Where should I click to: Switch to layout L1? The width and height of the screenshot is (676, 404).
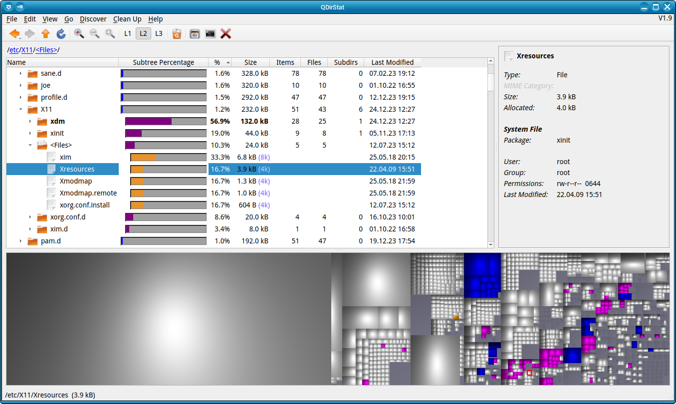click(x=128, y=33)
